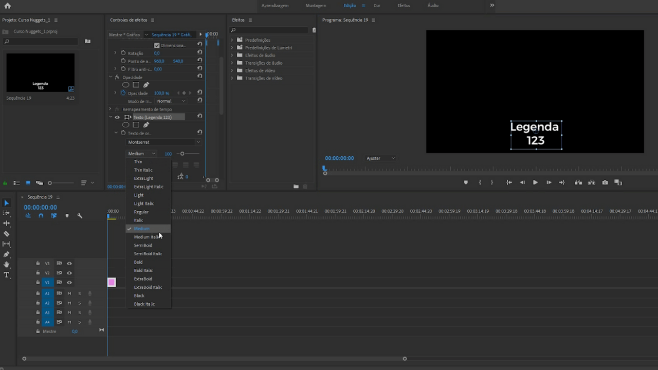Click the Extract button
Image resolution: width=658 pixels, height=370 pixels.
coord(592,182)
